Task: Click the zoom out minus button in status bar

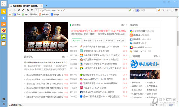Action: pos(166,105)
